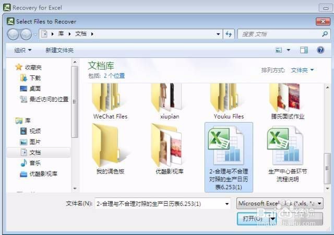Image resolution: width=334 pixels, height=235 pixels.
Task: Click the file list scrollbar up arrow
Action: [x=328, y=87]
